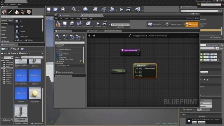224x126 pixels.
Task: Select the Foliage mode icon
Action: [23, 12]
